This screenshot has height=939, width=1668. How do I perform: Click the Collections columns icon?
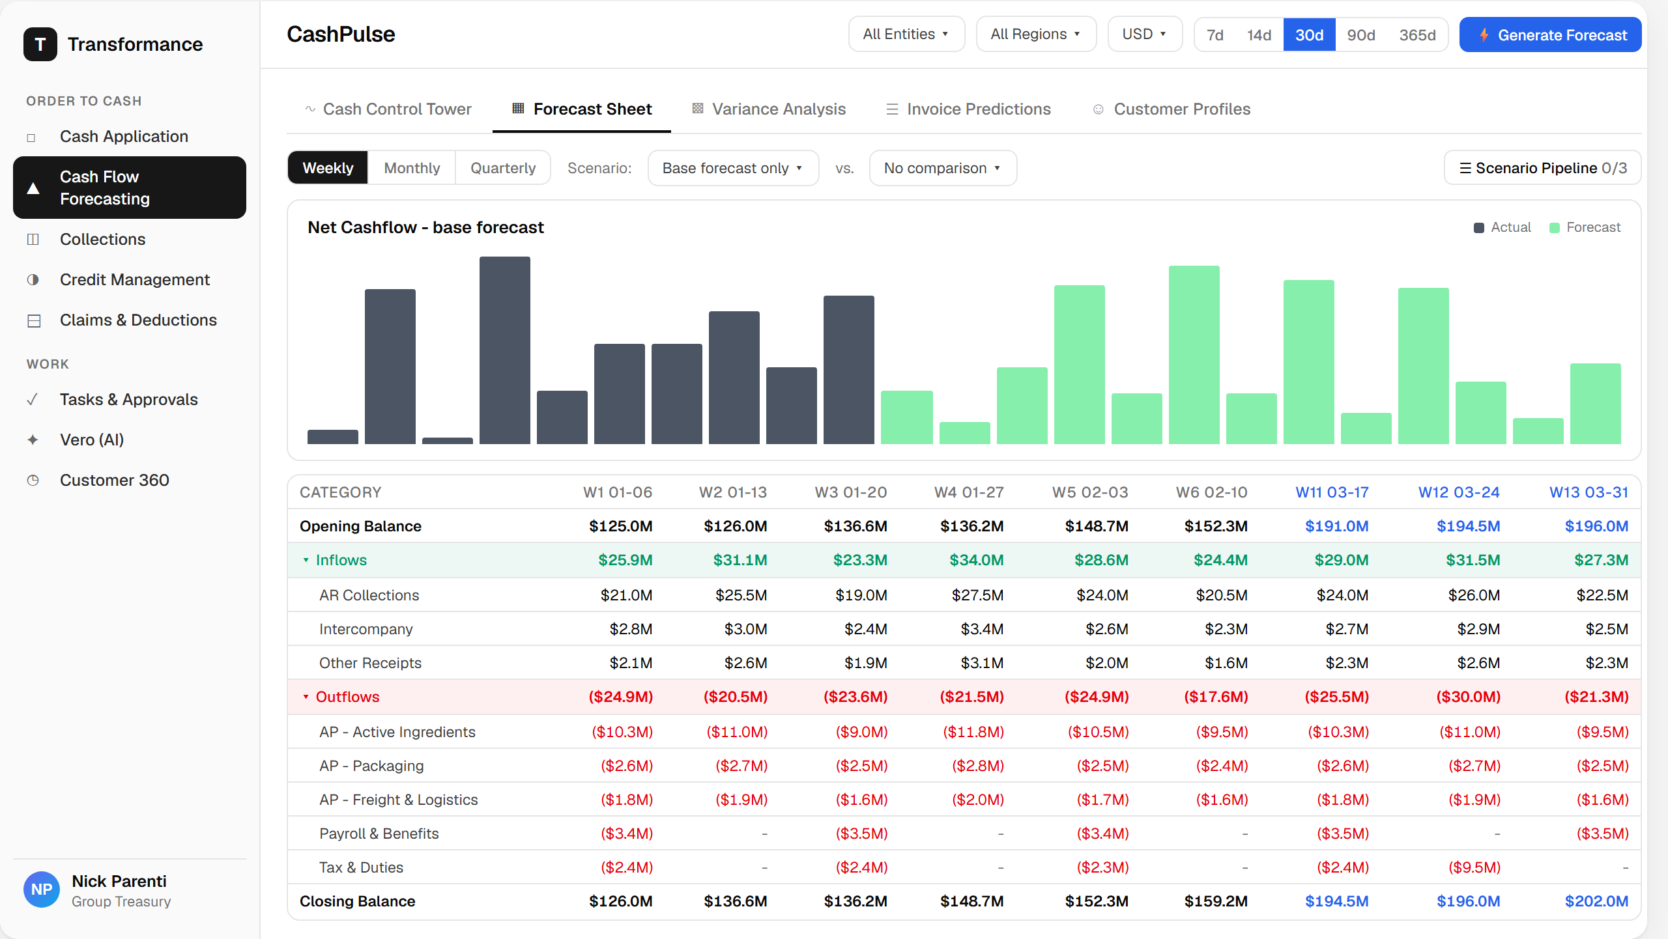33,240
